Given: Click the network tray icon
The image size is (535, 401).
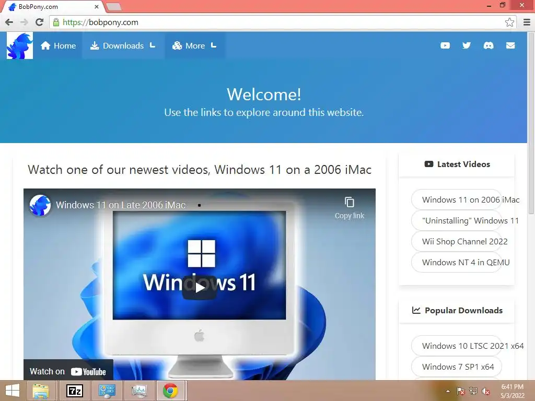Looking at the screenshot, I should pos(473,391).
